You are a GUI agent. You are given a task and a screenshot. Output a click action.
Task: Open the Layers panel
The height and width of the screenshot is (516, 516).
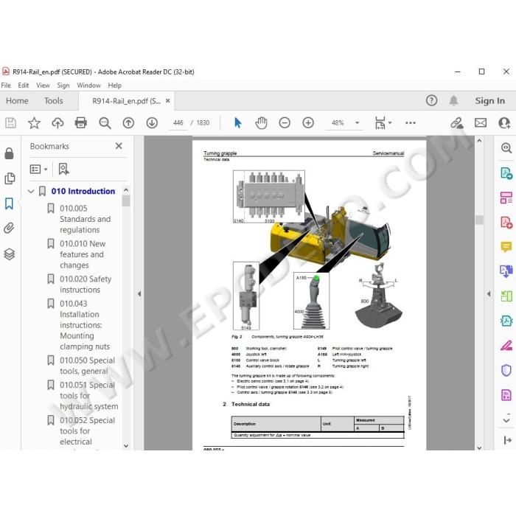(9, 254)
